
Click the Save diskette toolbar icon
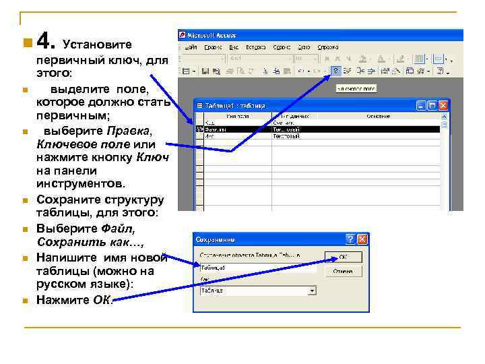pos(205,71)
